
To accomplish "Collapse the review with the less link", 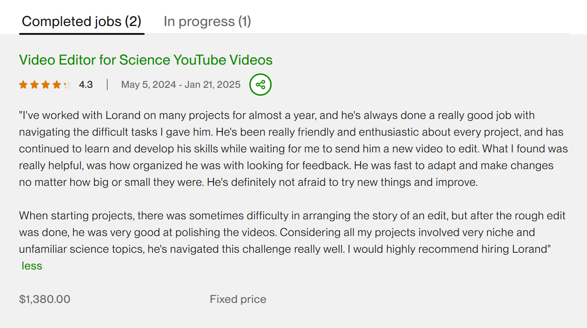I will click(32, 266).
